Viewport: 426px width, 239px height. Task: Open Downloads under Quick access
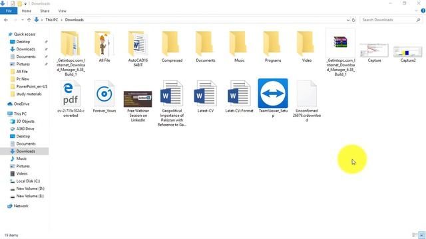point(25,49)
